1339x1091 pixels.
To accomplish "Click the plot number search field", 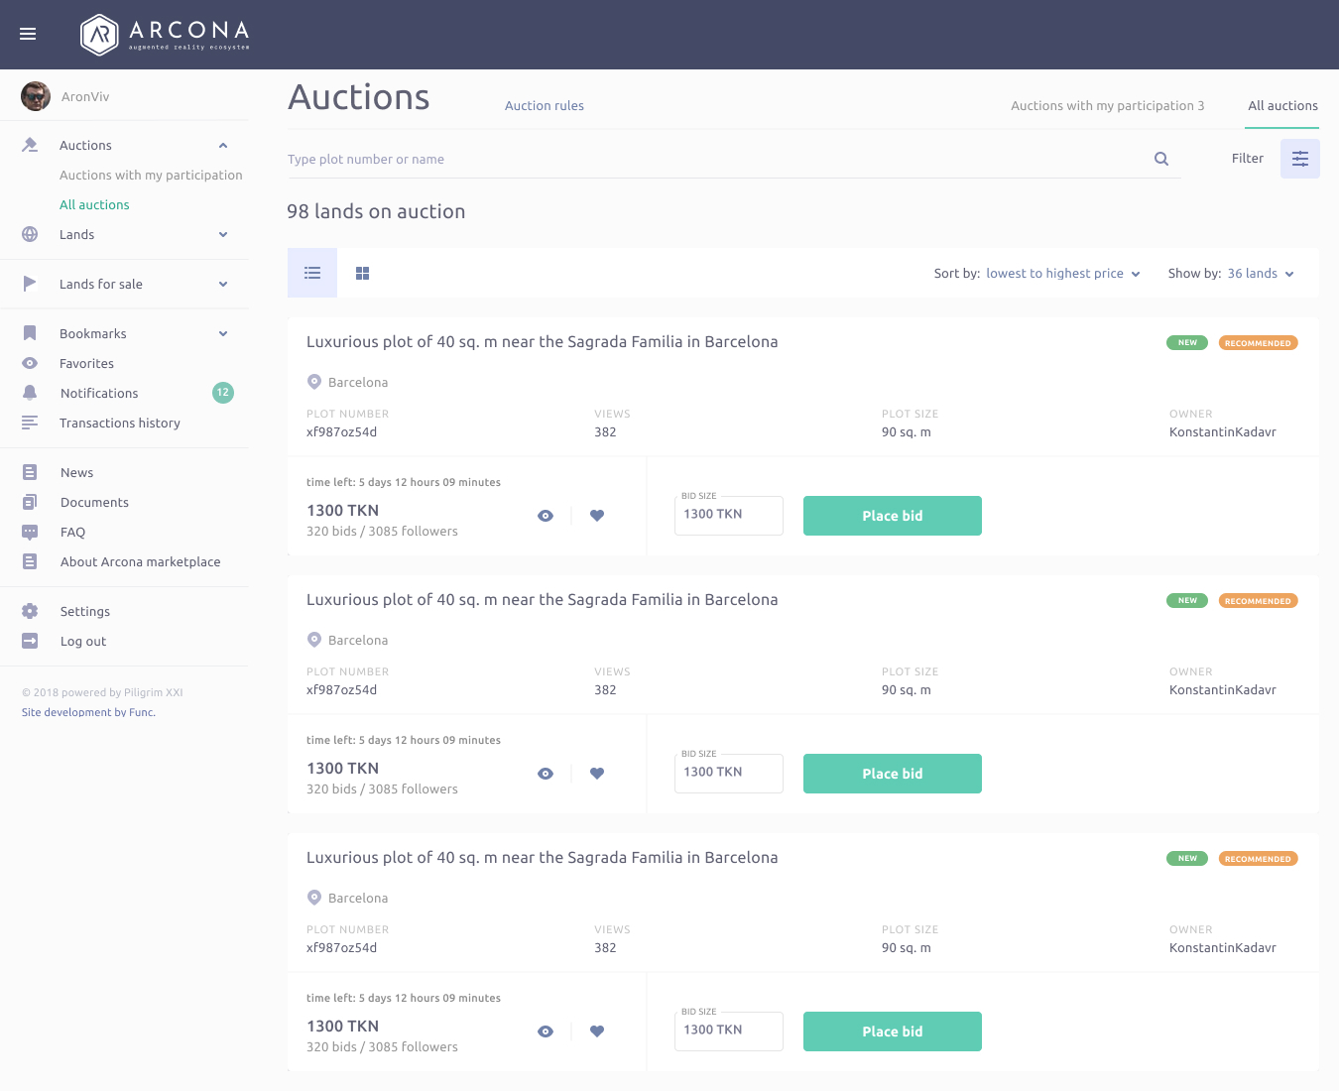I will pyautogui.click(x=714, y=159).
